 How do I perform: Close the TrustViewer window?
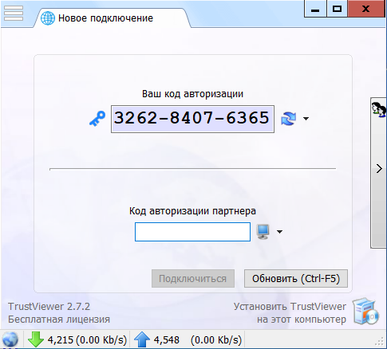(367, 9)
